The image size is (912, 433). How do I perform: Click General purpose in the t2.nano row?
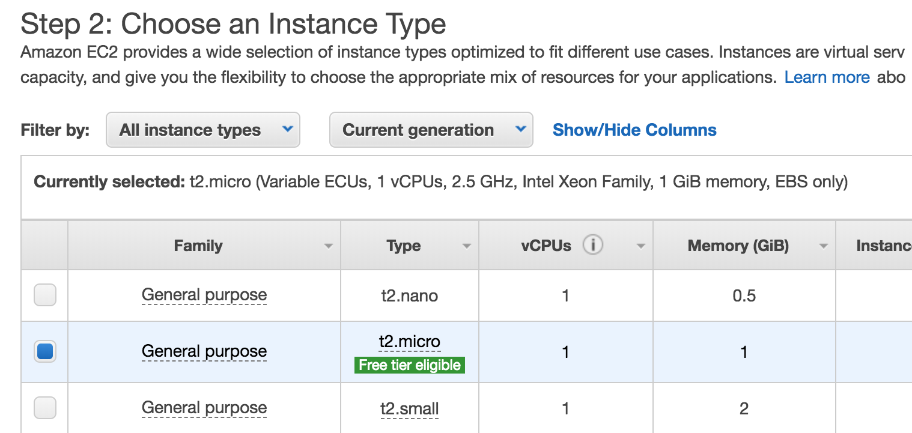pyautogui.click(x=204, y=295)
